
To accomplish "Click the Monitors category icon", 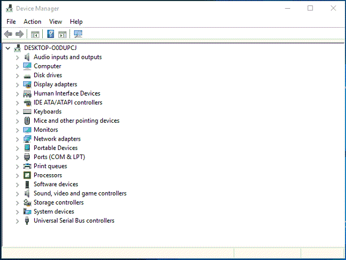I will pyautogui.click(x=27, y=130).
